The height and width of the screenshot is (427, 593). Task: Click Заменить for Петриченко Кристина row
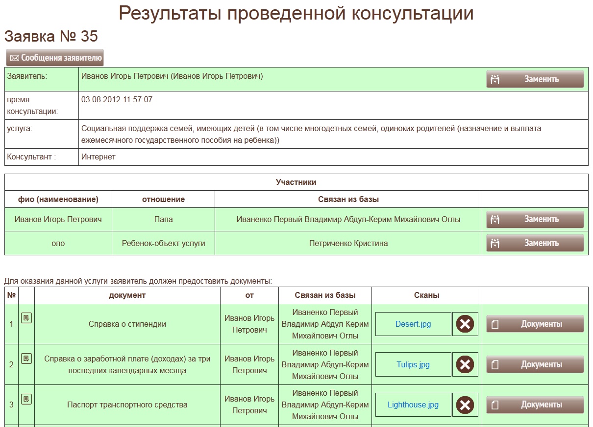coord(535,243)
